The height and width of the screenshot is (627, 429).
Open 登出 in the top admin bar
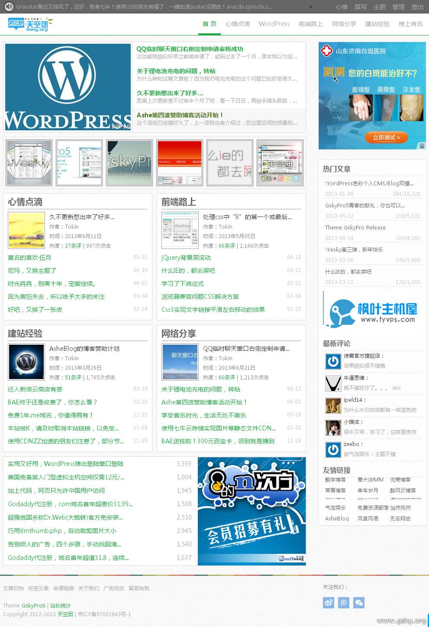pyautogui.click(x=417, y=7)
